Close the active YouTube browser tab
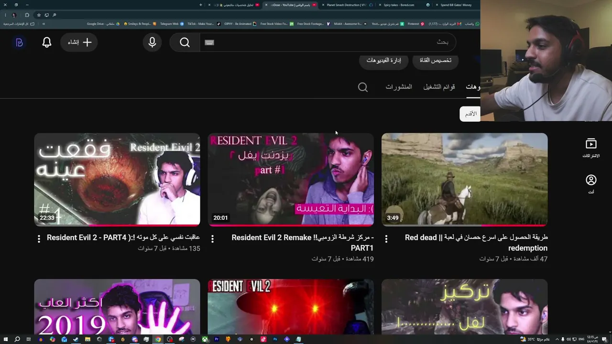Image resolution: width=612 pixels, height=344 pixels. coord(266,5)
